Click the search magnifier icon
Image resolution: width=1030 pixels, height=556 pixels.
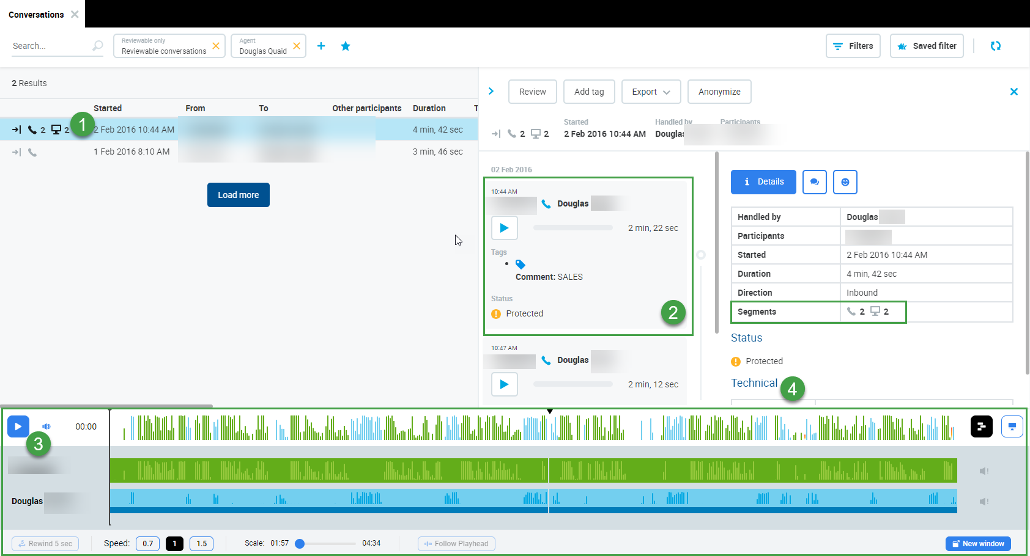point(97,46)
